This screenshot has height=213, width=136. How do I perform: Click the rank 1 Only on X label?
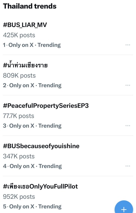tap(21, 45)
